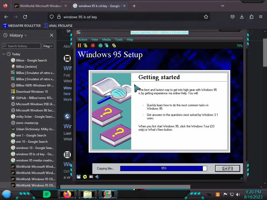Open the win 10 - Google Search history entry

pos(29,141)
